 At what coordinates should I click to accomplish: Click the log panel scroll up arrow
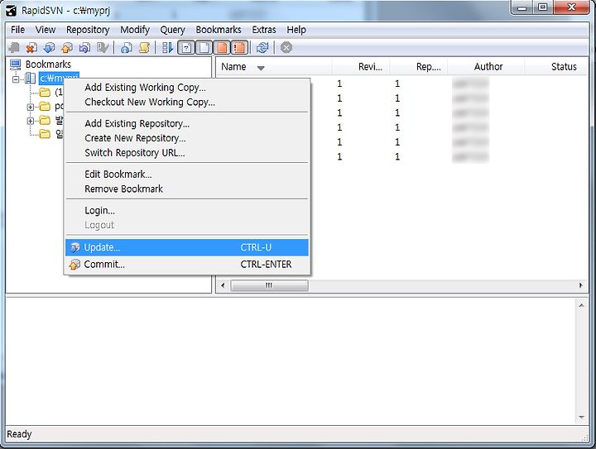(x=581, y=305)
